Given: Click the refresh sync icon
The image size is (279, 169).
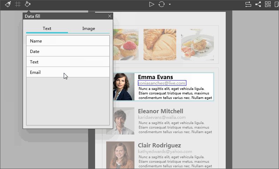Looking at the screenshot, I should (161, 4).
